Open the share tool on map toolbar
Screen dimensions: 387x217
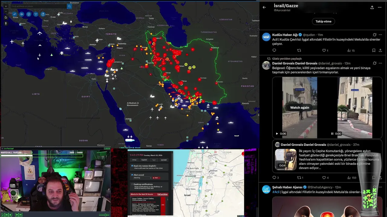36,14
